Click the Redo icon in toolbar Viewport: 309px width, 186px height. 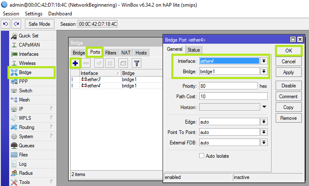point(17,24)
